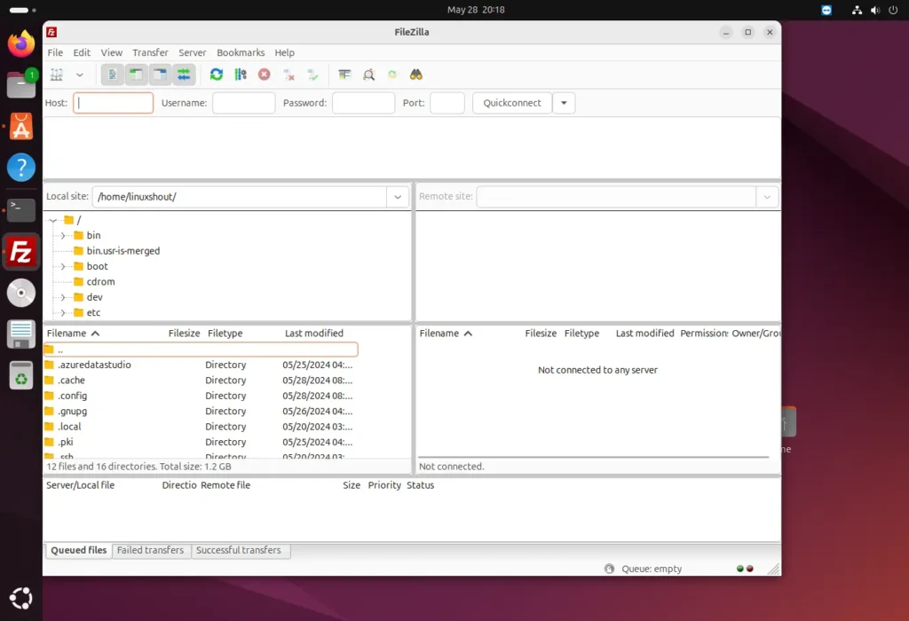Viewport: 909px width, 621px height.
Task: Open the Quickconnect history dropdown arrow
Action: point(564,103)
